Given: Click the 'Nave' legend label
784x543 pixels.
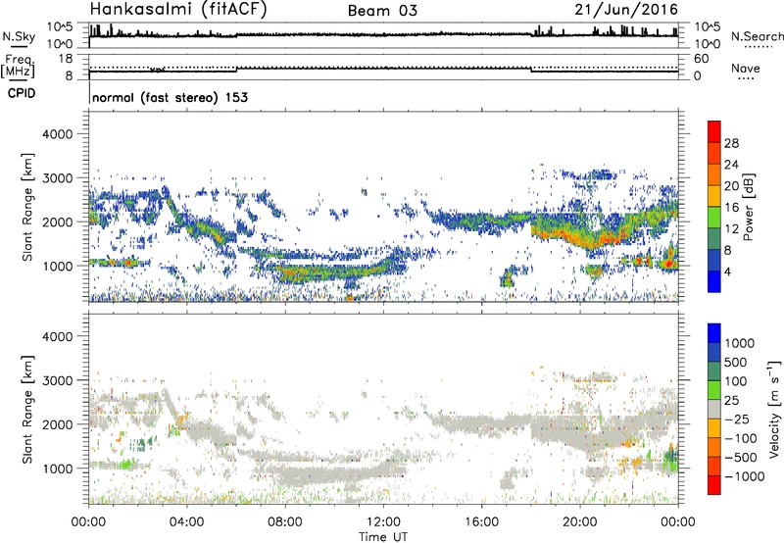Looking at the screenshot, I should tap(745, 68).
